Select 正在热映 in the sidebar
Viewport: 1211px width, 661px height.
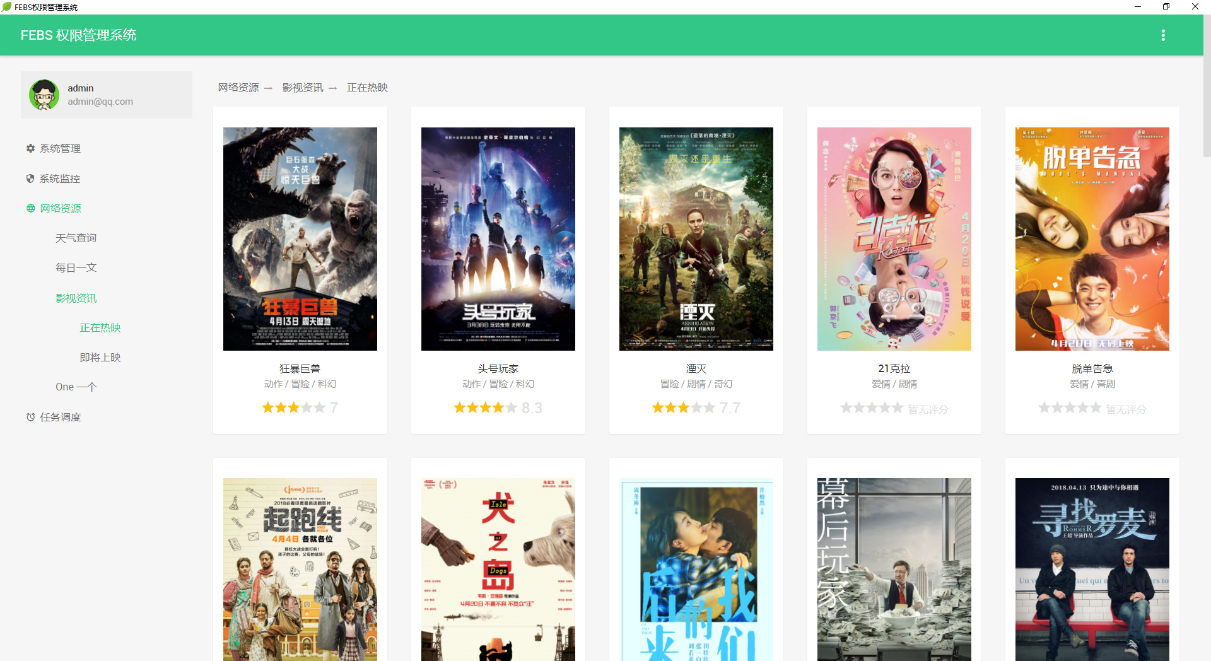100,327
